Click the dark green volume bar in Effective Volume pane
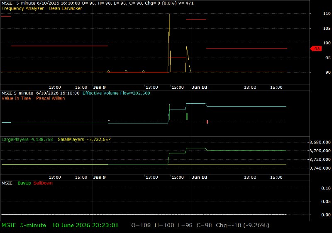Image resolution: width=332 pixels, height=233 pixels. tap(186, 116)
